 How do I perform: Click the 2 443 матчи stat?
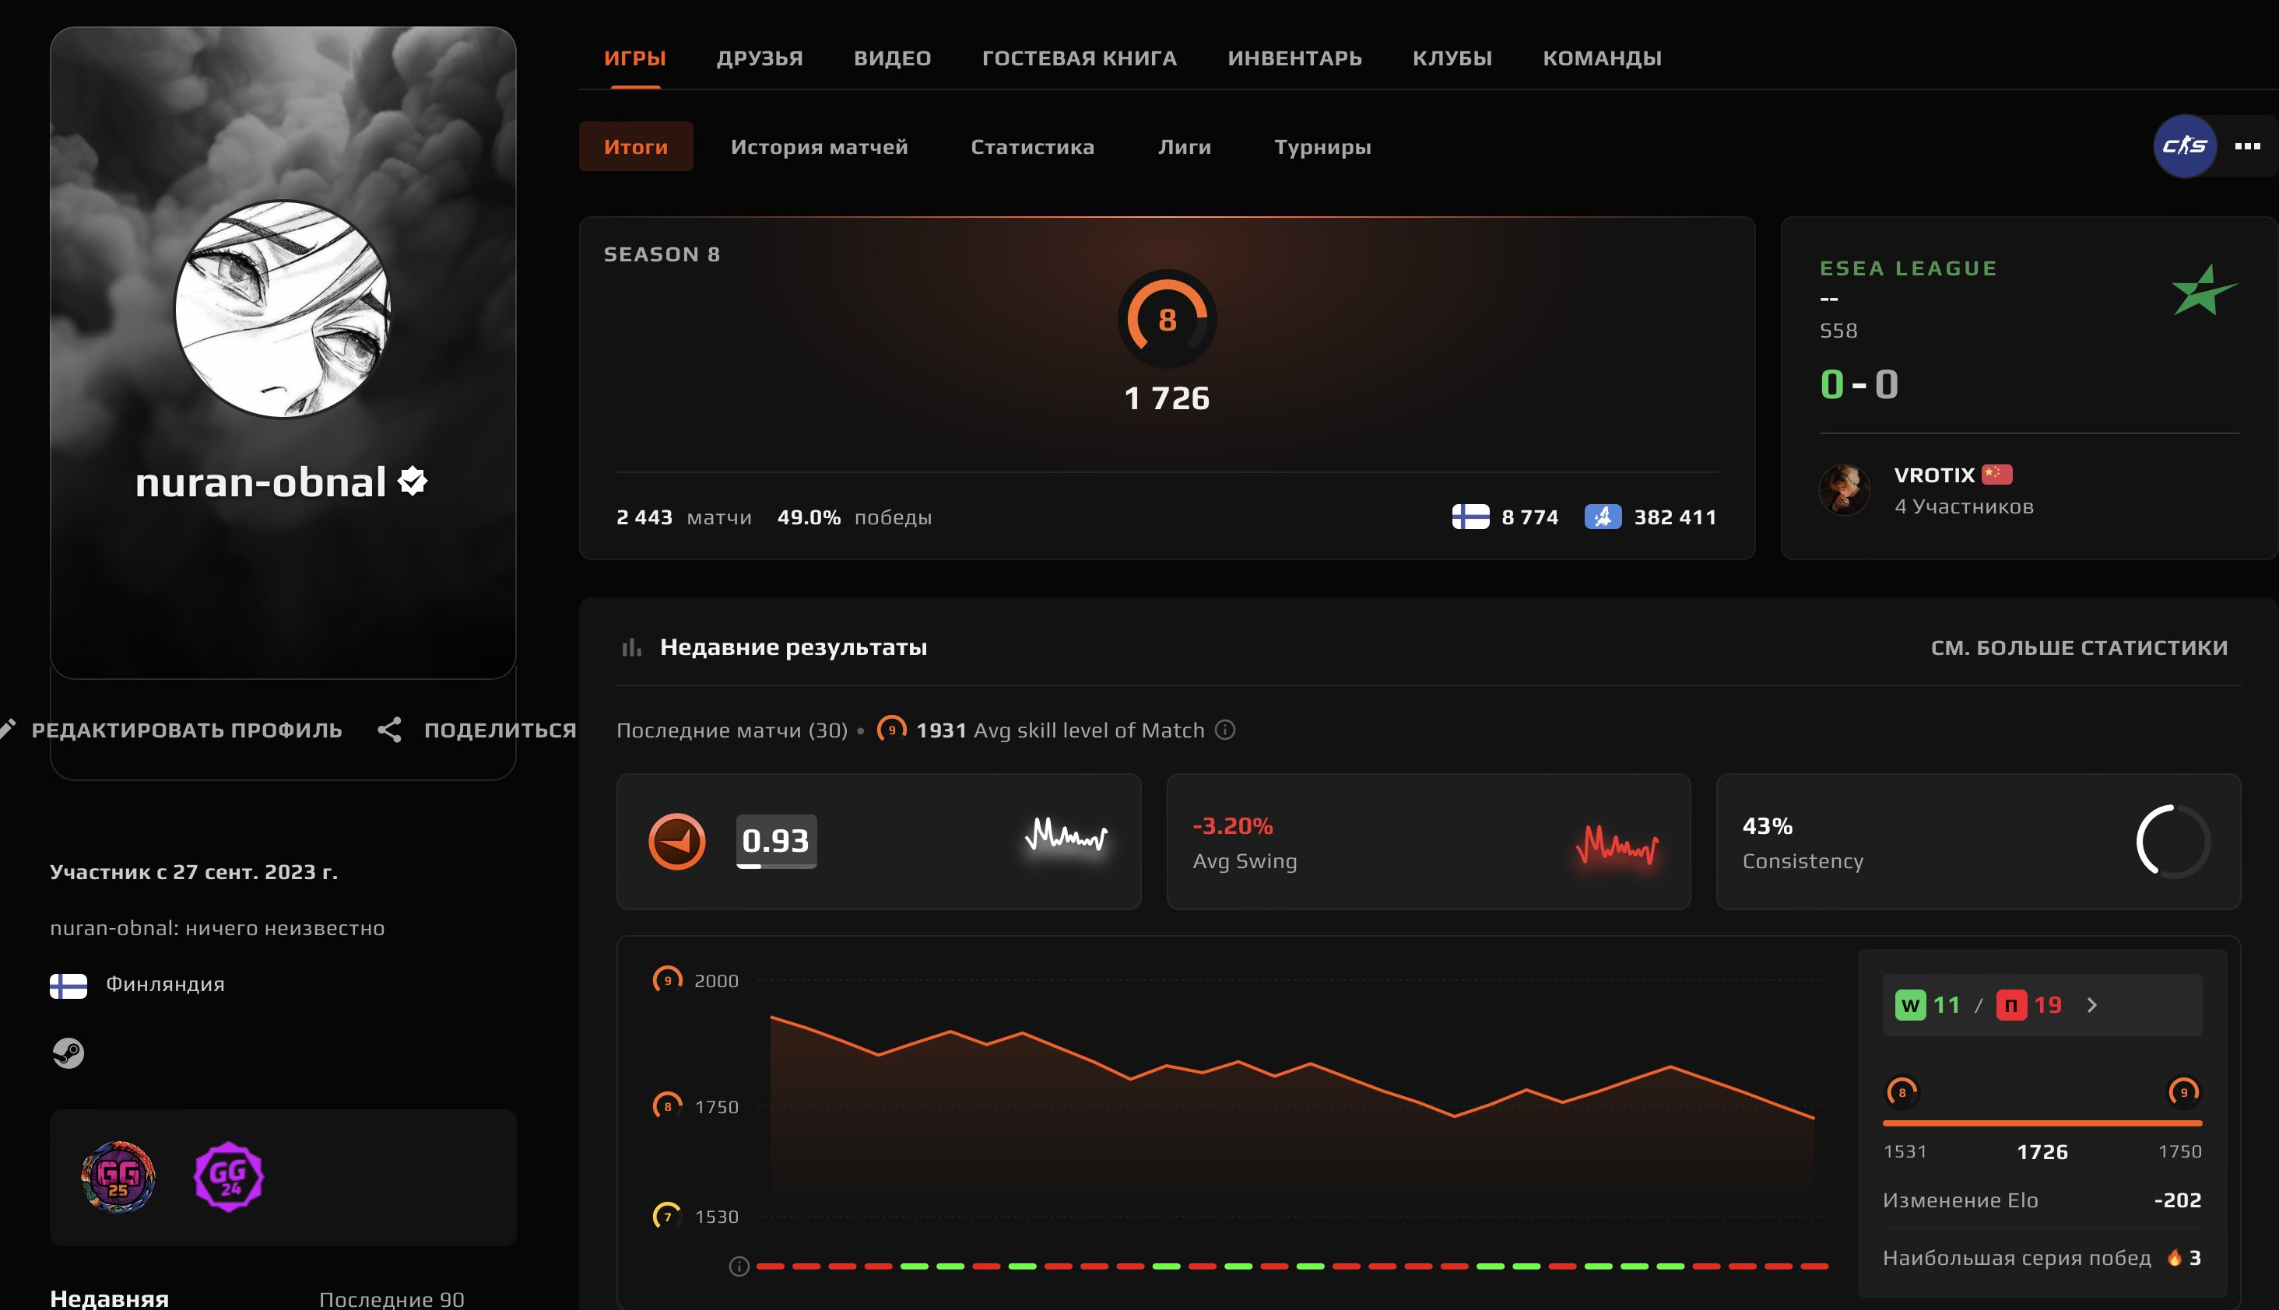pos(683,517)
